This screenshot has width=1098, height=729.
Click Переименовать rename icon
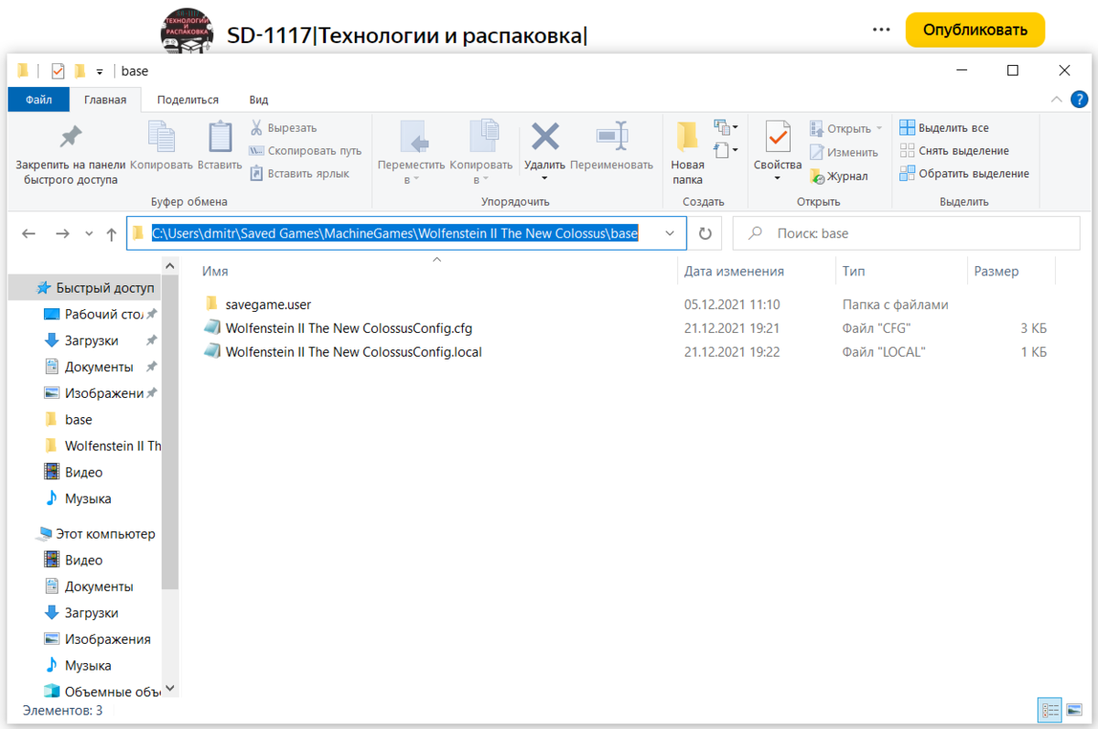tap(612, 137)
